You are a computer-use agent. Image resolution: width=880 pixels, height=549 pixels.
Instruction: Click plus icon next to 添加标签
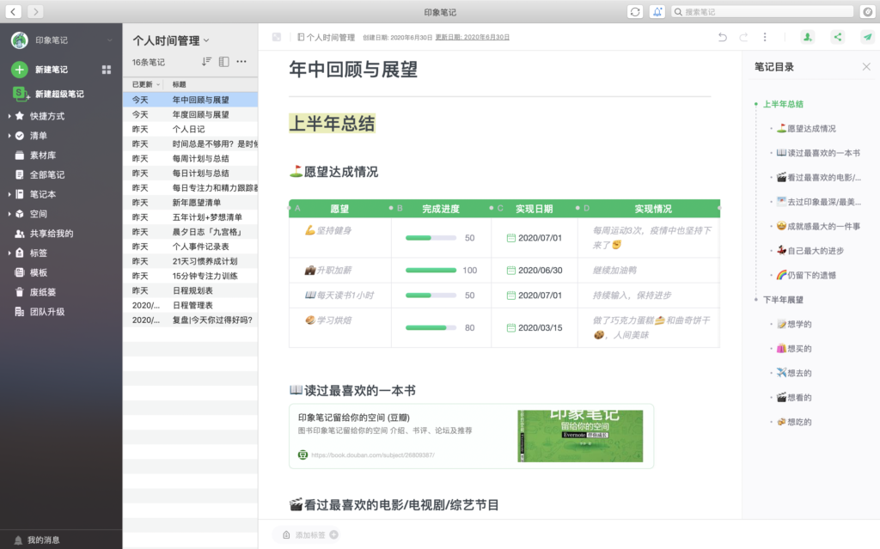(334, 535)
